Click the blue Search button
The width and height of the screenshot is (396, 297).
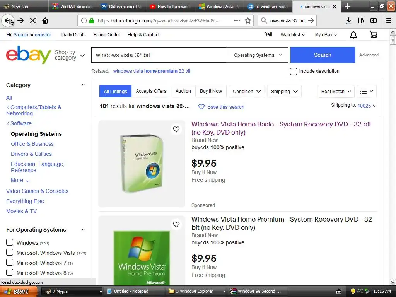click(x=323, y=55)
